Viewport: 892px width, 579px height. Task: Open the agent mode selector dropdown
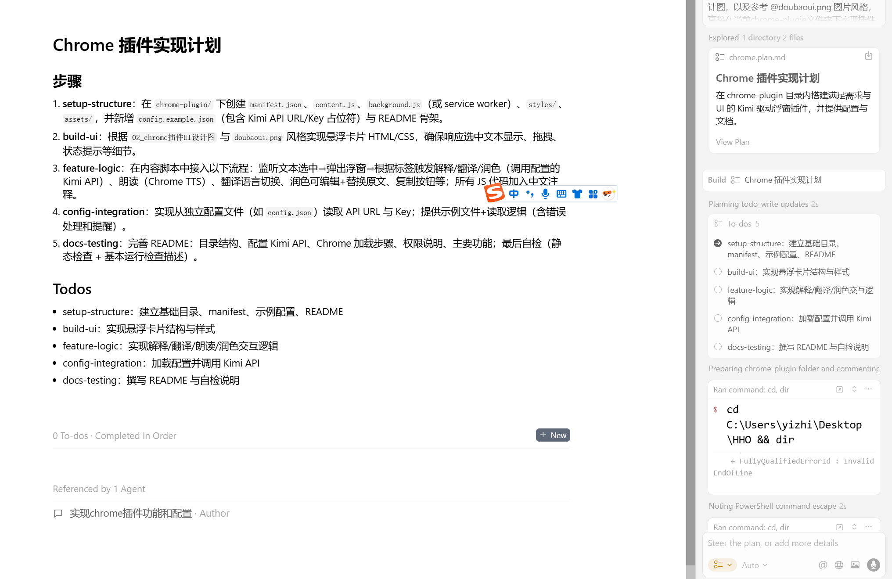pos(723,565)
